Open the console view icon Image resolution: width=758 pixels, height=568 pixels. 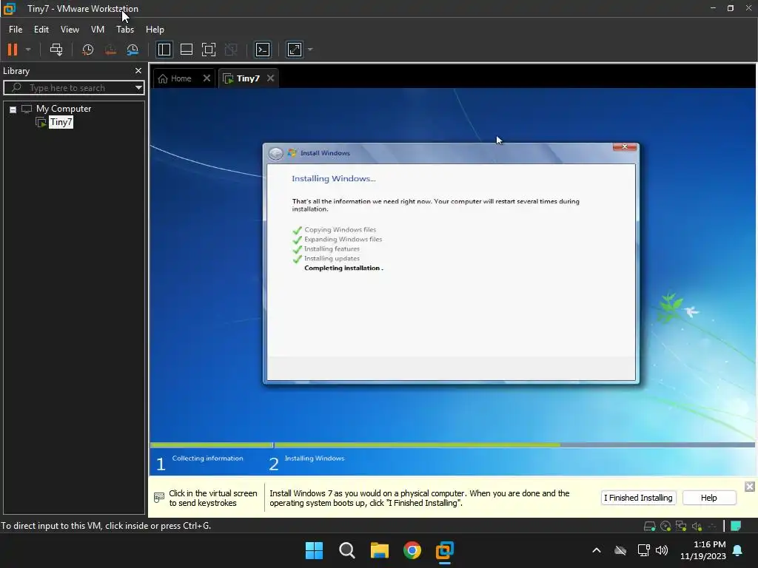click(263, 50)
